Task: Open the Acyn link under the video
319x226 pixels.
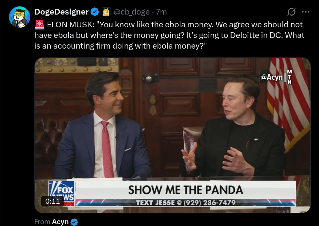Action: tap(60, 222)
